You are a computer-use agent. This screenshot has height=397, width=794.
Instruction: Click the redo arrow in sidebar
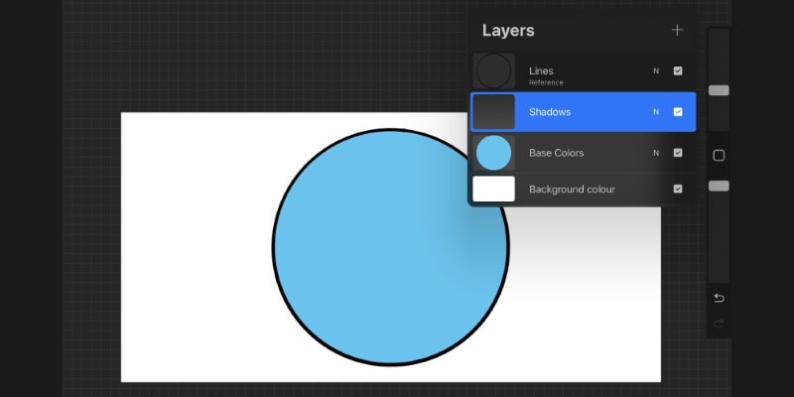pos(719,324)
